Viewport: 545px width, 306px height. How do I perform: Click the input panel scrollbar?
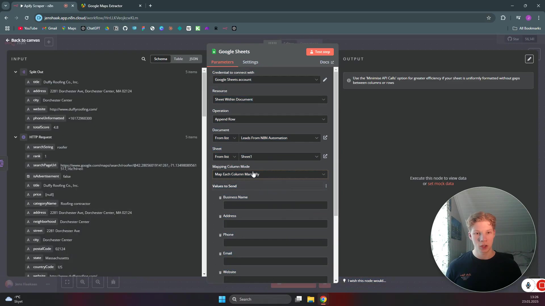point(204,94)
